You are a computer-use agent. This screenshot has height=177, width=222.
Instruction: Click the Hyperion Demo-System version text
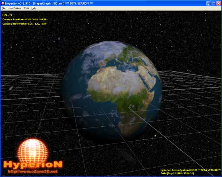point(190,170)
